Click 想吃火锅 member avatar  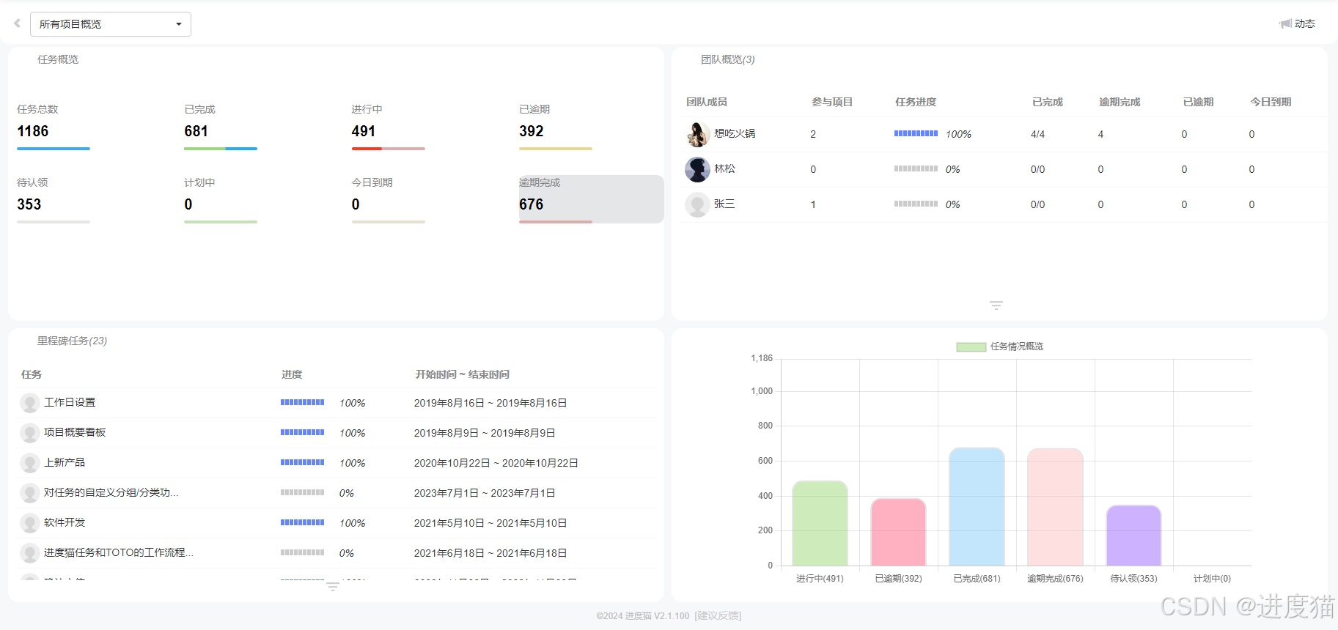697,134
